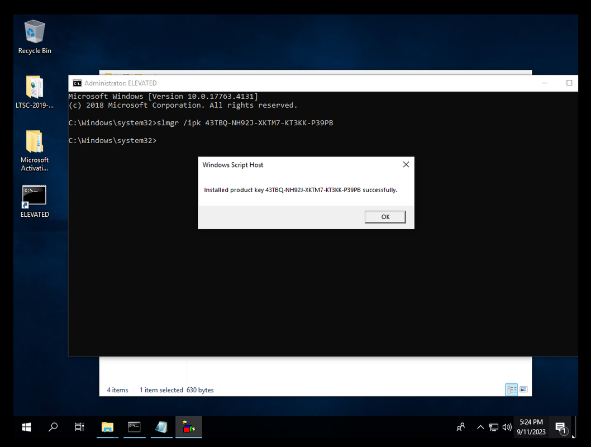Open the clock showing 5:24 PM
The image size is (591, 447).
[x=531, y=427]
